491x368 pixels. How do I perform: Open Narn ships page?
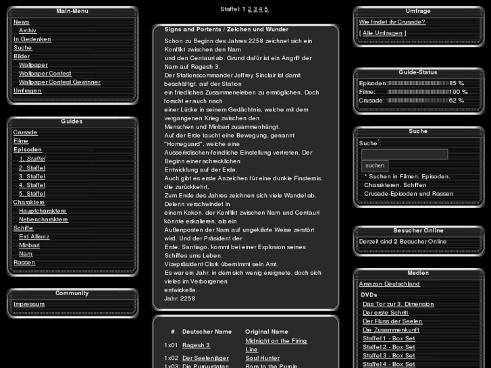point(26,254)
